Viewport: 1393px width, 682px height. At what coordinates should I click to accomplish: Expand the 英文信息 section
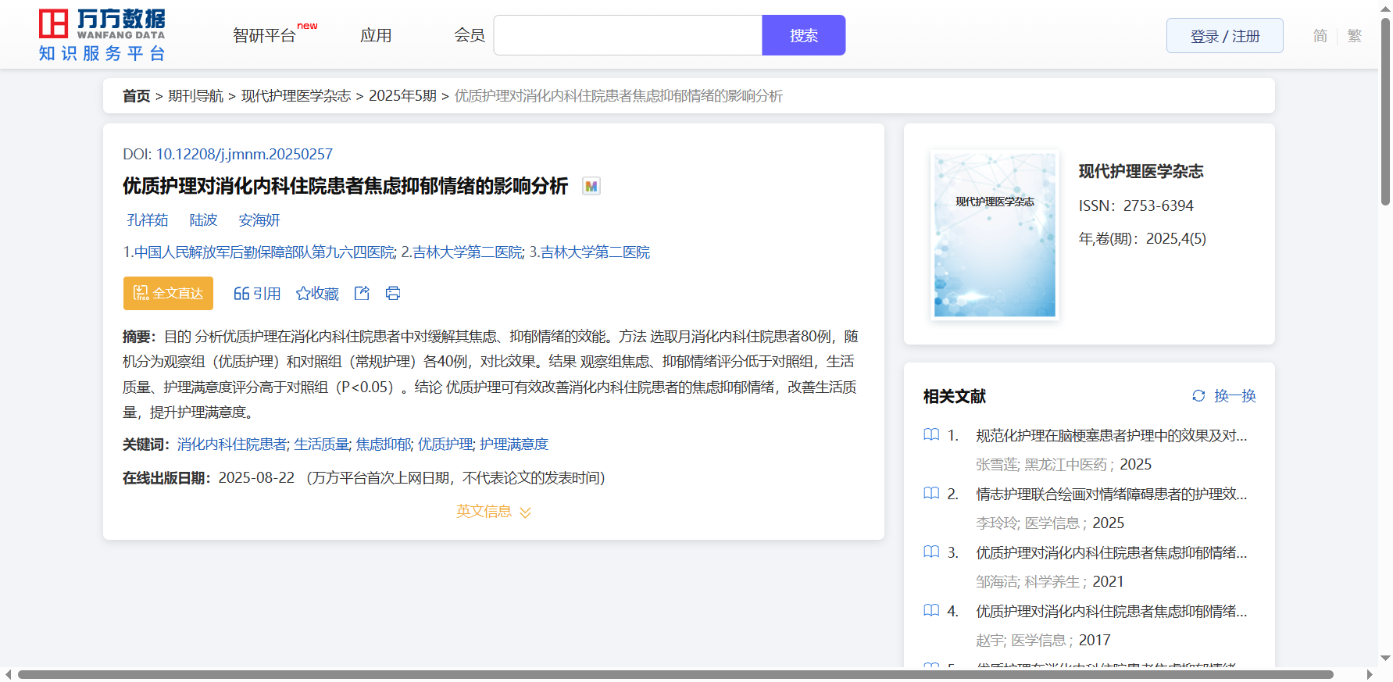(x=493, y=512)
